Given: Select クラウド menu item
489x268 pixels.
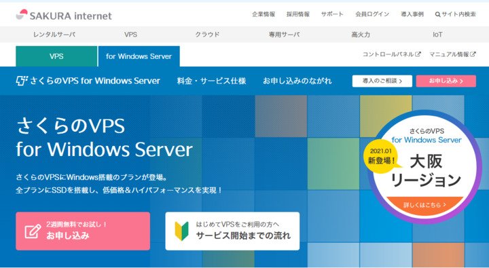Looking at the screenshot, I should (207, 35).
